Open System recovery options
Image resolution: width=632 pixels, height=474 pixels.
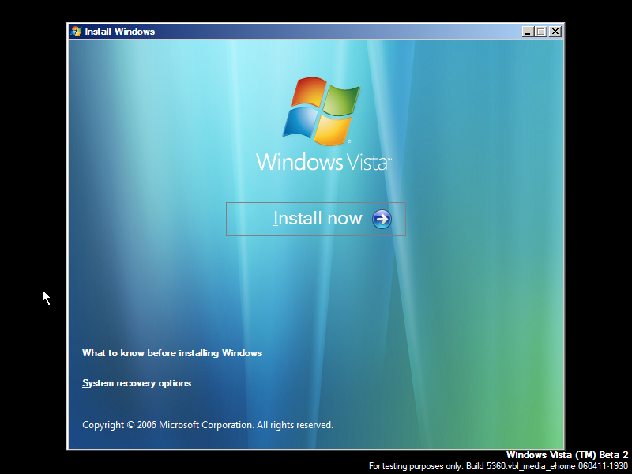click(x=136, y=383)
